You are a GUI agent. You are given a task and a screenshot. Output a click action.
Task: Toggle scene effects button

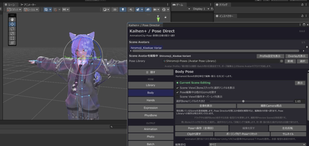138,9
